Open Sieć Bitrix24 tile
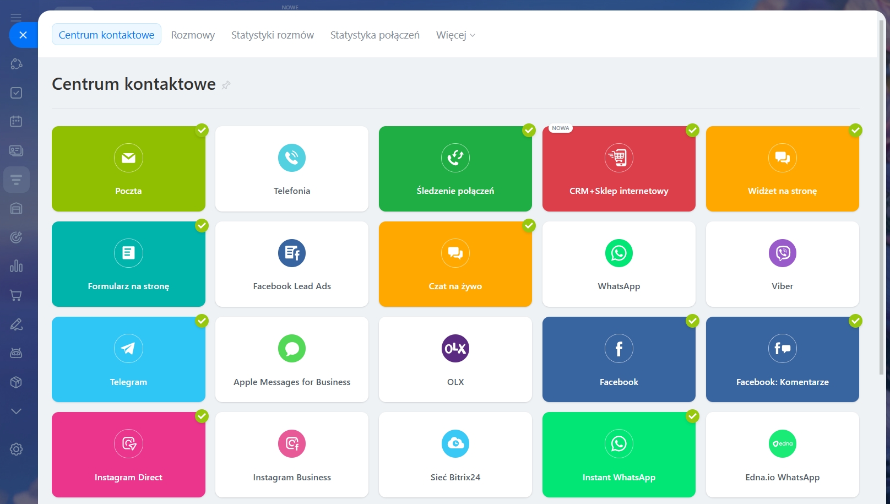 coord(455,454)
